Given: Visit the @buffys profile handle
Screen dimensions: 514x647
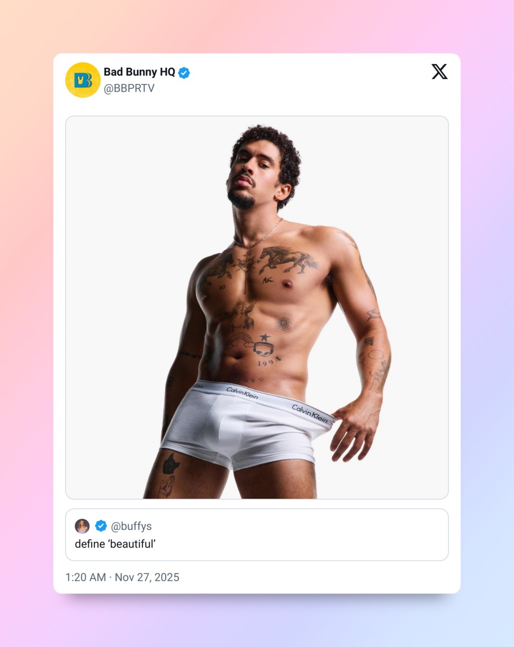Looking at the screenshot, I should coord(131,526).
